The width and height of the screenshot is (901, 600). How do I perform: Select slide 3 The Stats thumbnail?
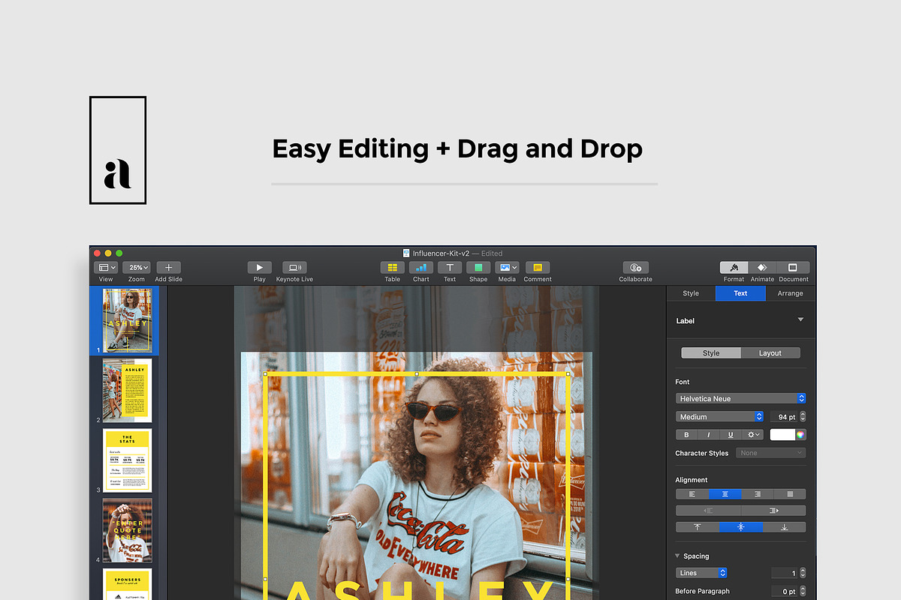click(x=127, y=460)
